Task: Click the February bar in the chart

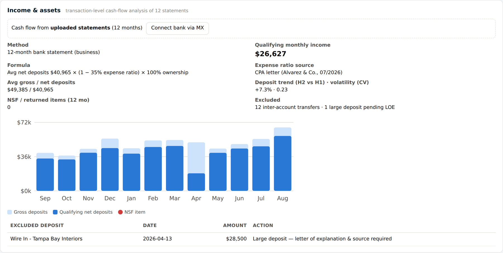Action: (x=153, y=166)
